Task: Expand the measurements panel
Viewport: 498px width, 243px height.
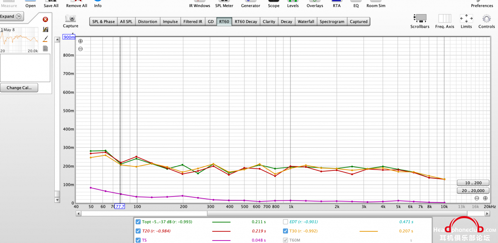Action: 12,17
